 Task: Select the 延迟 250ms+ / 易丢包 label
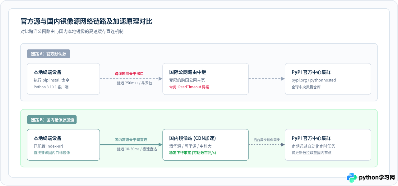point(135,83)
